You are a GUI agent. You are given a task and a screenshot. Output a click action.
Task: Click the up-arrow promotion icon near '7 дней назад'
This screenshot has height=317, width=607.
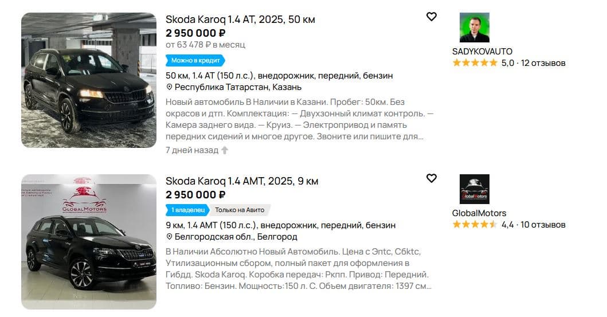[225, 150]
